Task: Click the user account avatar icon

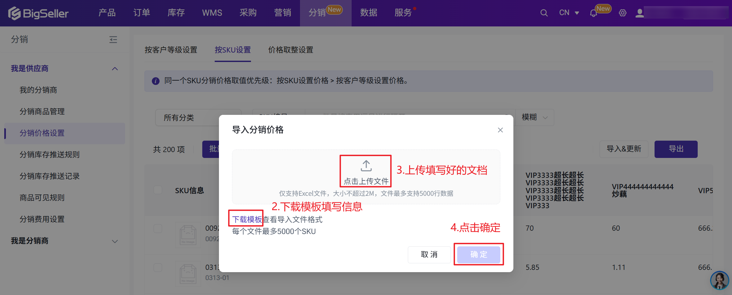Action: tap(640, 13)
